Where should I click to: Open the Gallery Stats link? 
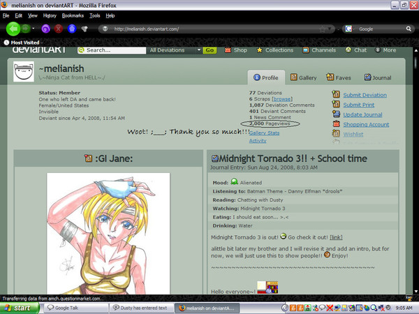(264, 133)
